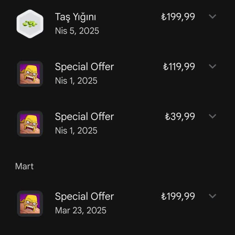The width and height of the screenshot is (235, 235).
Task: Expand the ₺119,99 Special Offer chevron
Action: pos(212,66)
